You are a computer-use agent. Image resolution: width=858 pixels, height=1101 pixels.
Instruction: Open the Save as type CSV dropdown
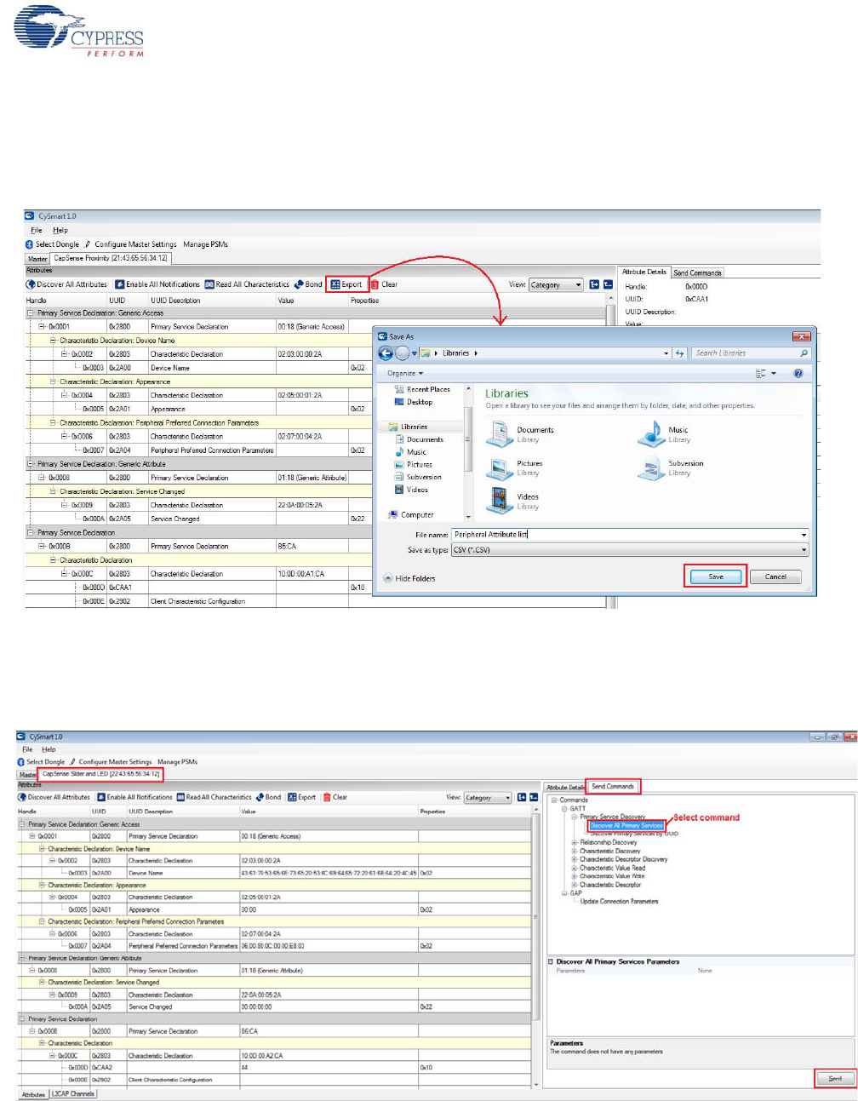630,550
